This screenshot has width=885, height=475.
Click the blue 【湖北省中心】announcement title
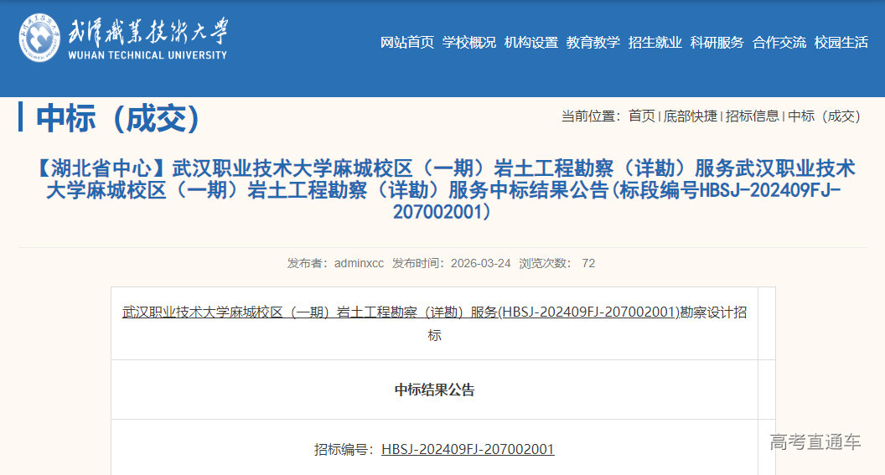pyautogui.click(x=442, y=190)
